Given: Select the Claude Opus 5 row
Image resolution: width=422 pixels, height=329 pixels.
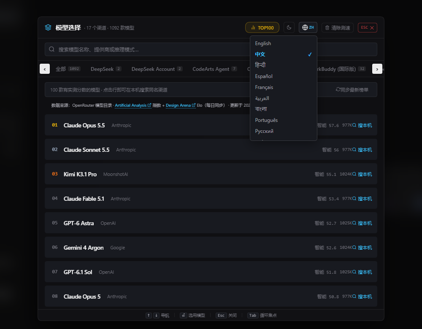Looking at the screenshot, I should coord(211,297).
